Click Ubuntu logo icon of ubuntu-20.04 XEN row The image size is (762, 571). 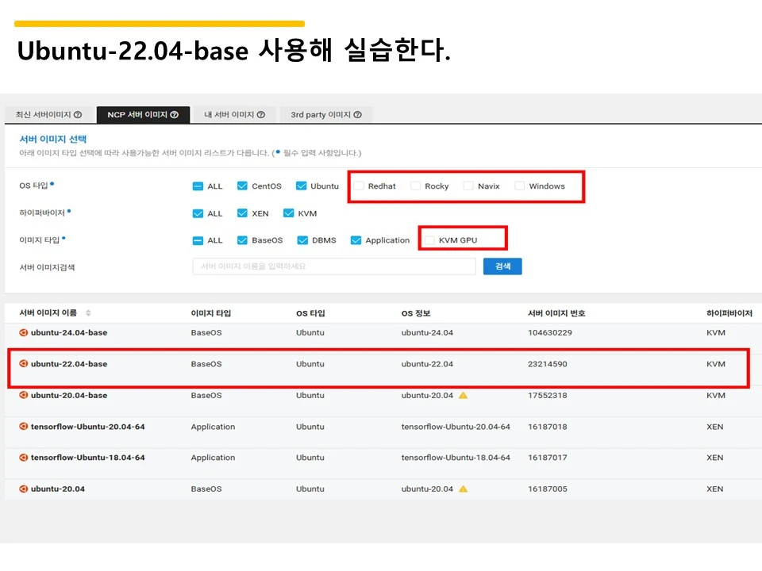coord(23,489)
